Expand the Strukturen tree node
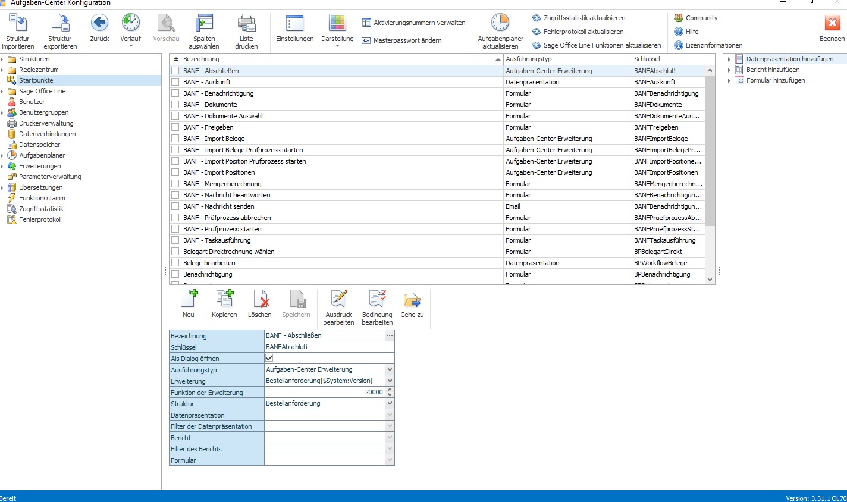Viewport: 847px width, 502px height. coord(2,59)
